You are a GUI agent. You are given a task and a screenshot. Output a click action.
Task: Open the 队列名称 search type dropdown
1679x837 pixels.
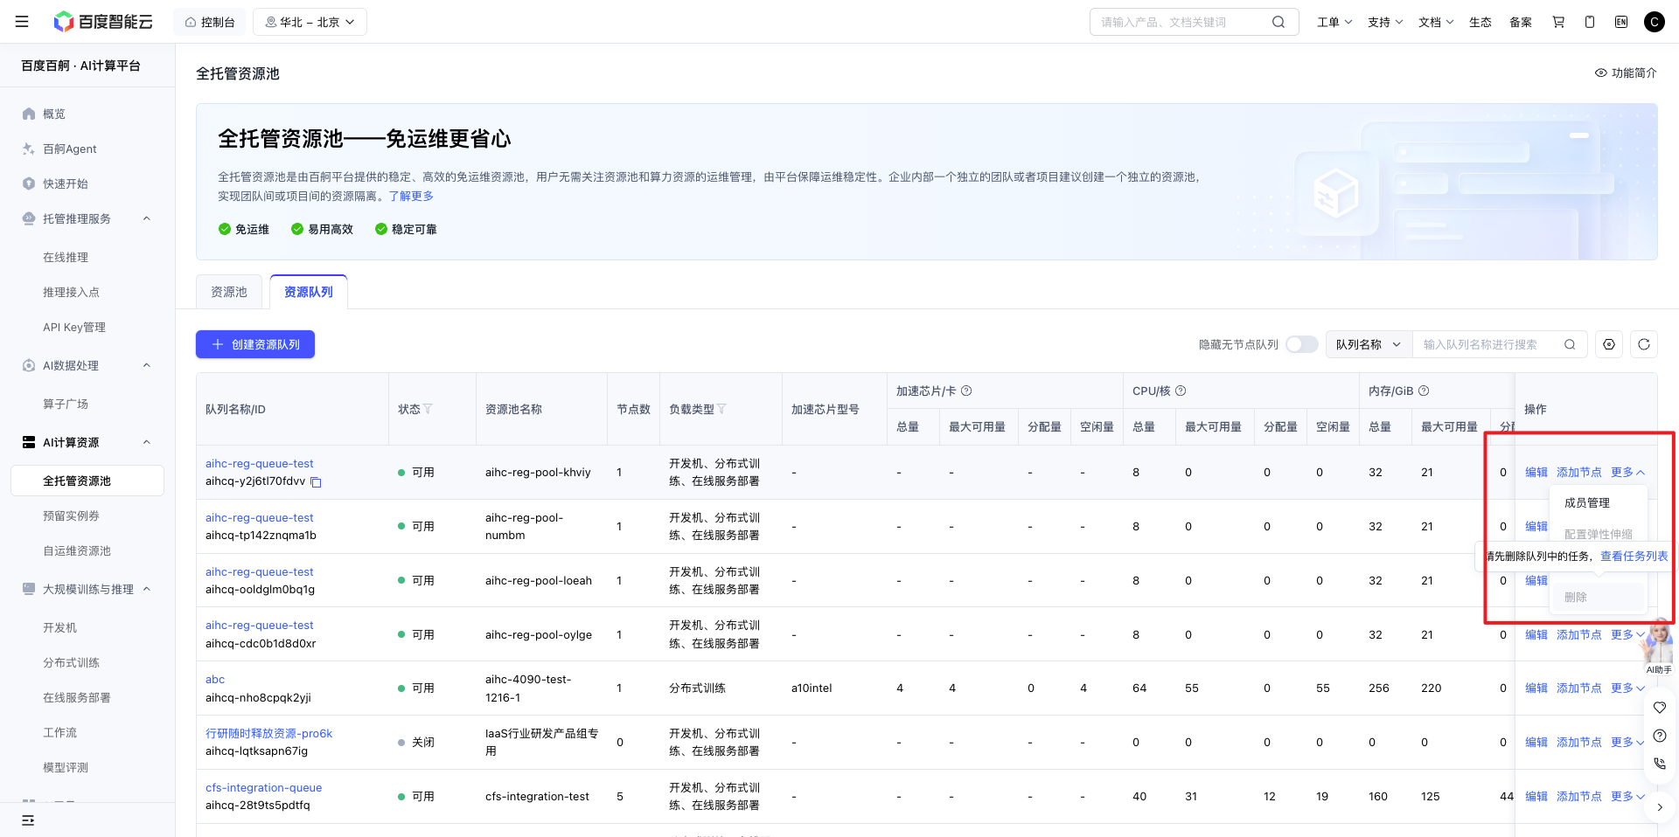coord(1369,344)
